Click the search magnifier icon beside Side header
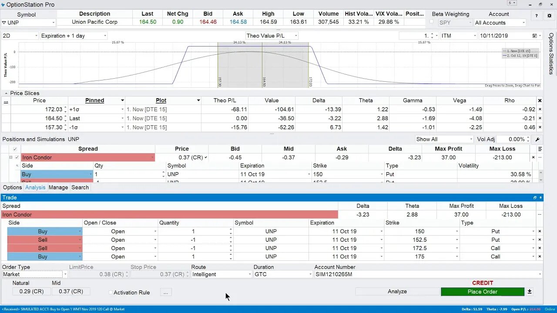Screen dimensions: 557x313 pyautogui.click(x=17, y=166)
